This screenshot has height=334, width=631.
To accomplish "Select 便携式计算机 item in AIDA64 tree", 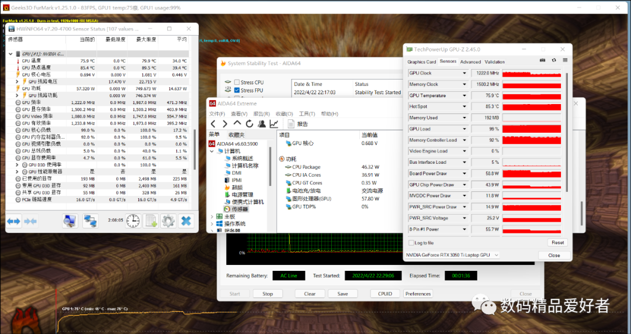I will tap(244, 202).
